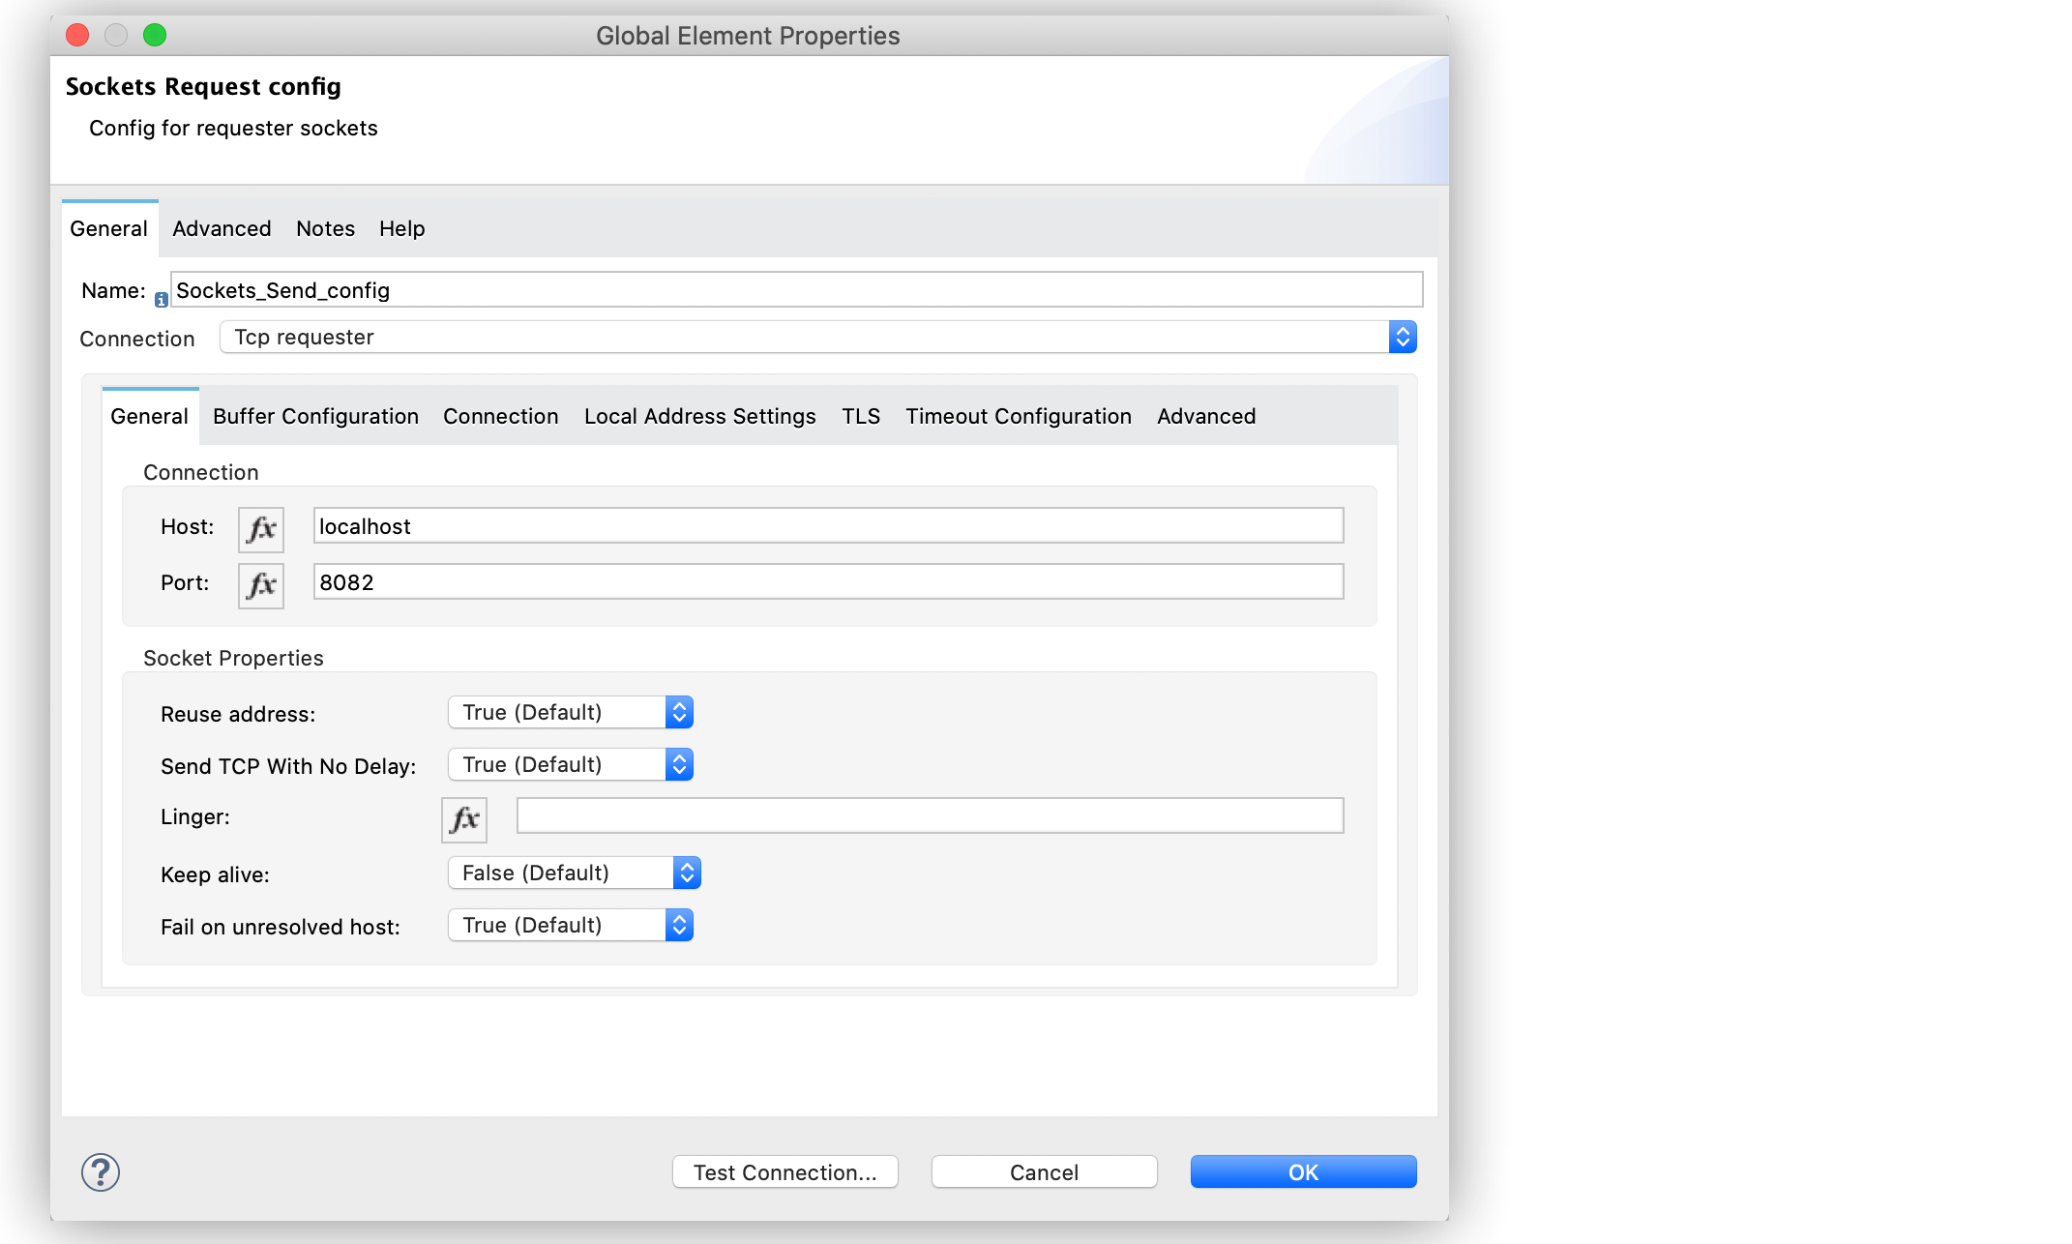This screenshot has height=1244, width=2072.
Task: Click the fx icon beside the Port field
Action: click(260, 584)
